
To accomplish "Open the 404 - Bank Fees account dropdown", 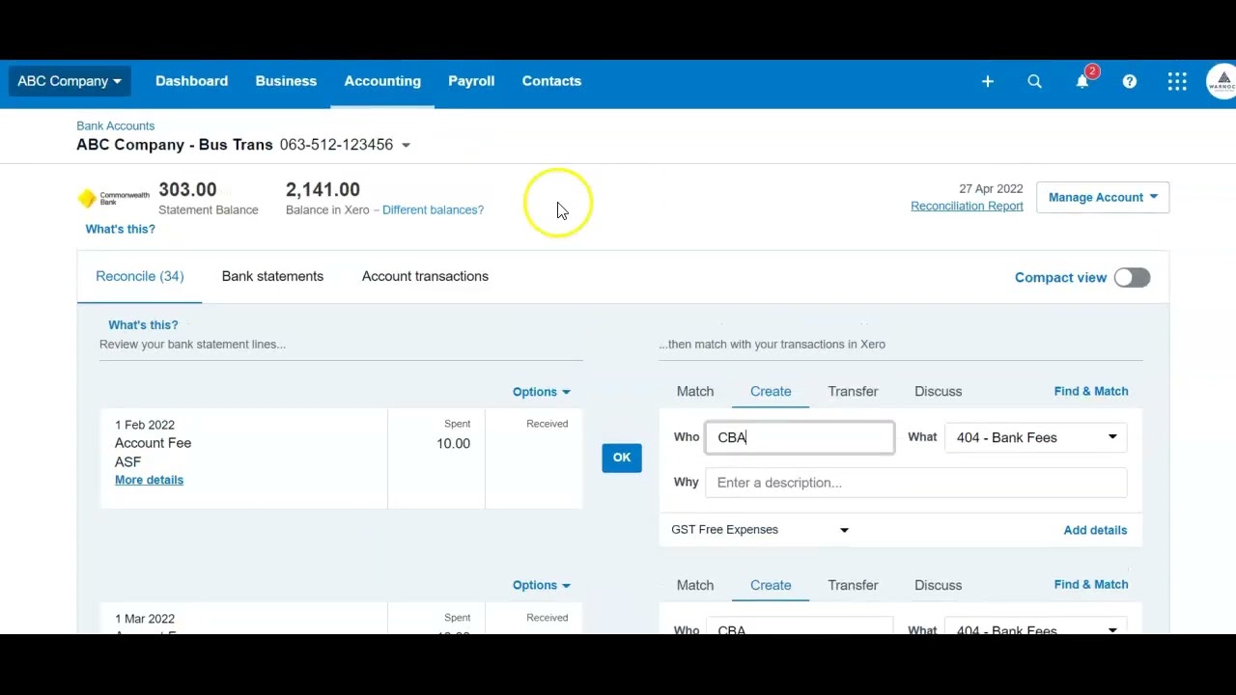I will (x=1035, y=437).
